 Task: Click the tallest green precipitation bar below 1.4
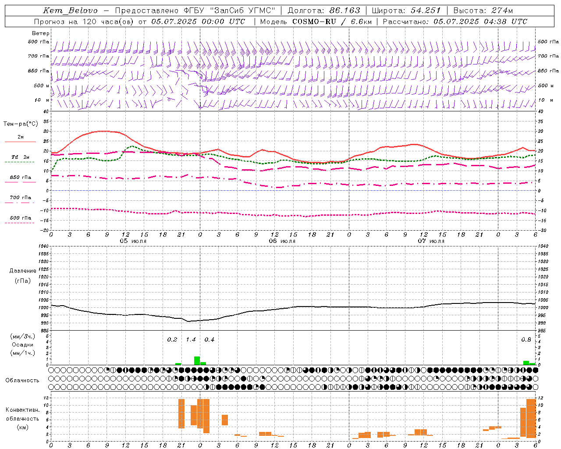coord(197,360)
